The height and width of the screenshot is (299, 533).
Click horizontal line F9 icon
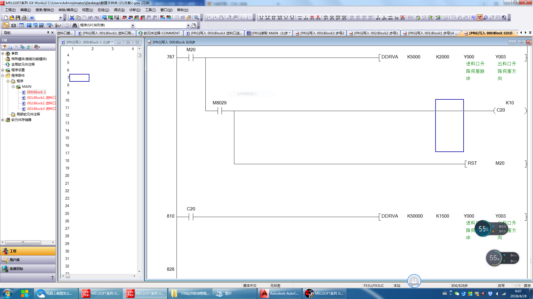click(x=300, y=18)
